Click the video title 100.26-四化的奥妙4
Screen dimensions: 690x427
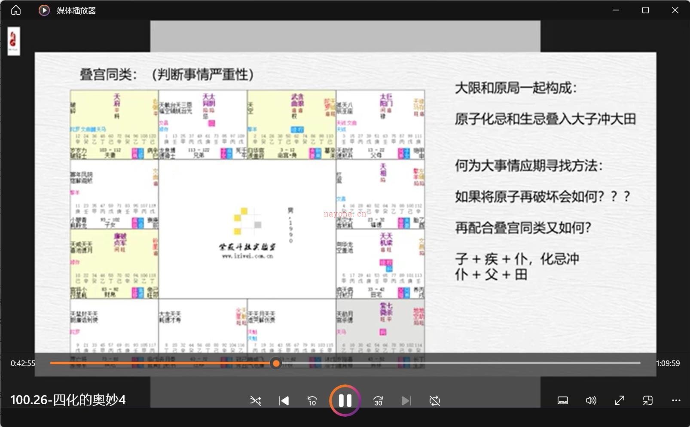tap(68, 400)
